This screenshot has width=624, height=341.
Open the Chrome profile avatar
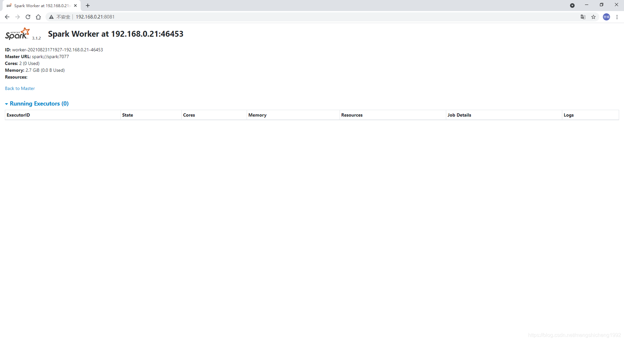pyautogui.click(x=606, y=17)
